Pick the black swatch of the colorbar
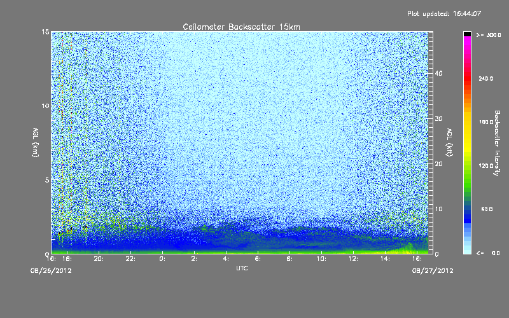The height and width of the screenshot is (318, 509). [467, 34]
